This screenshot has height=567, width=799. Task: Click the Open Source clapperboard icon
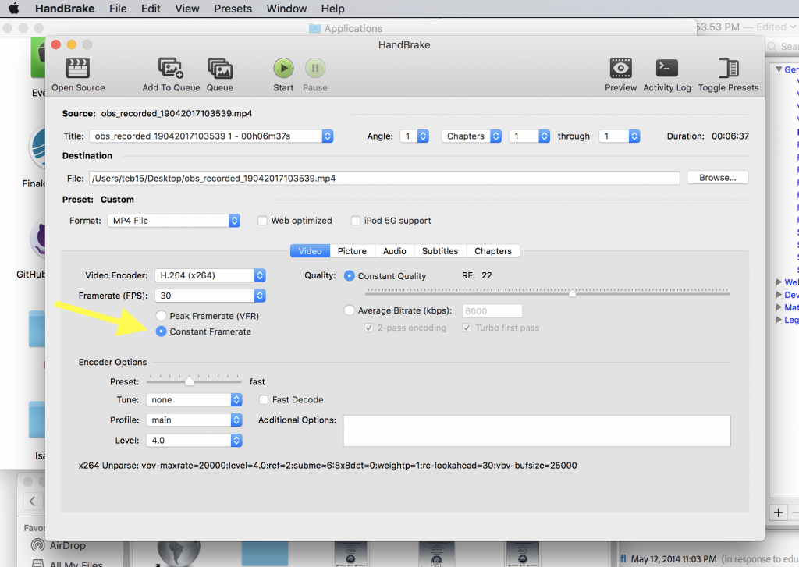78,69
